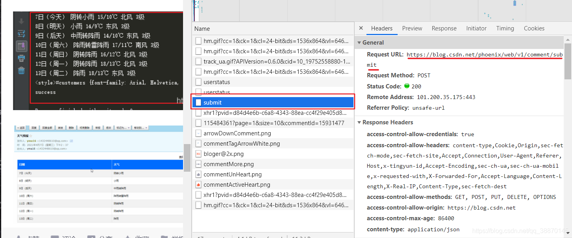Select the first hm.gif request row
The height and width of the screenshot is (238, 572).
pyautogui.click(x=273, y=41)
